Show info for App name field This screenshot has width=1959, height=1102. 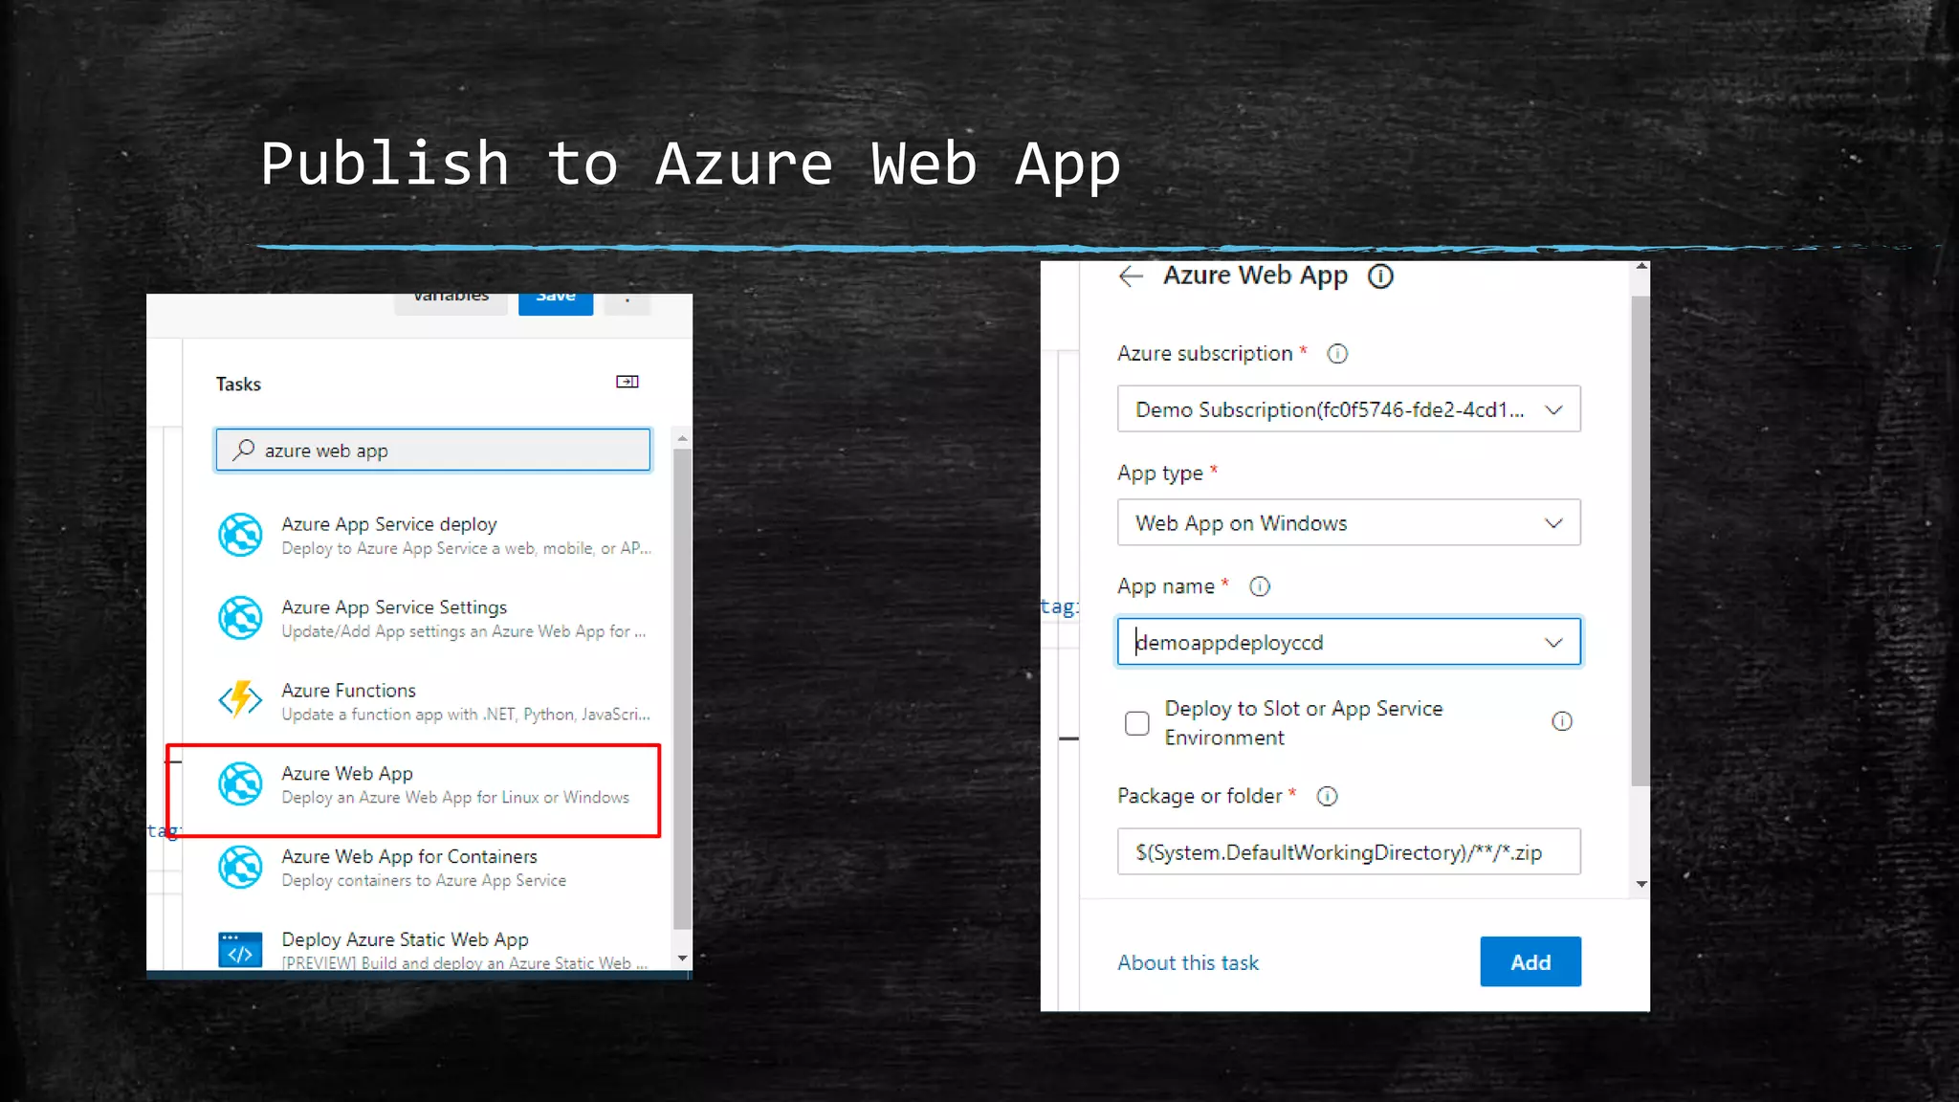tap(1260, 586)
